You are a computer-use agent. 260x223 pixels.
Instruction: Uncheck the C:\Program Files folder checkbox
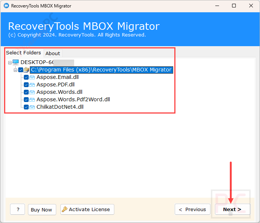20,70
